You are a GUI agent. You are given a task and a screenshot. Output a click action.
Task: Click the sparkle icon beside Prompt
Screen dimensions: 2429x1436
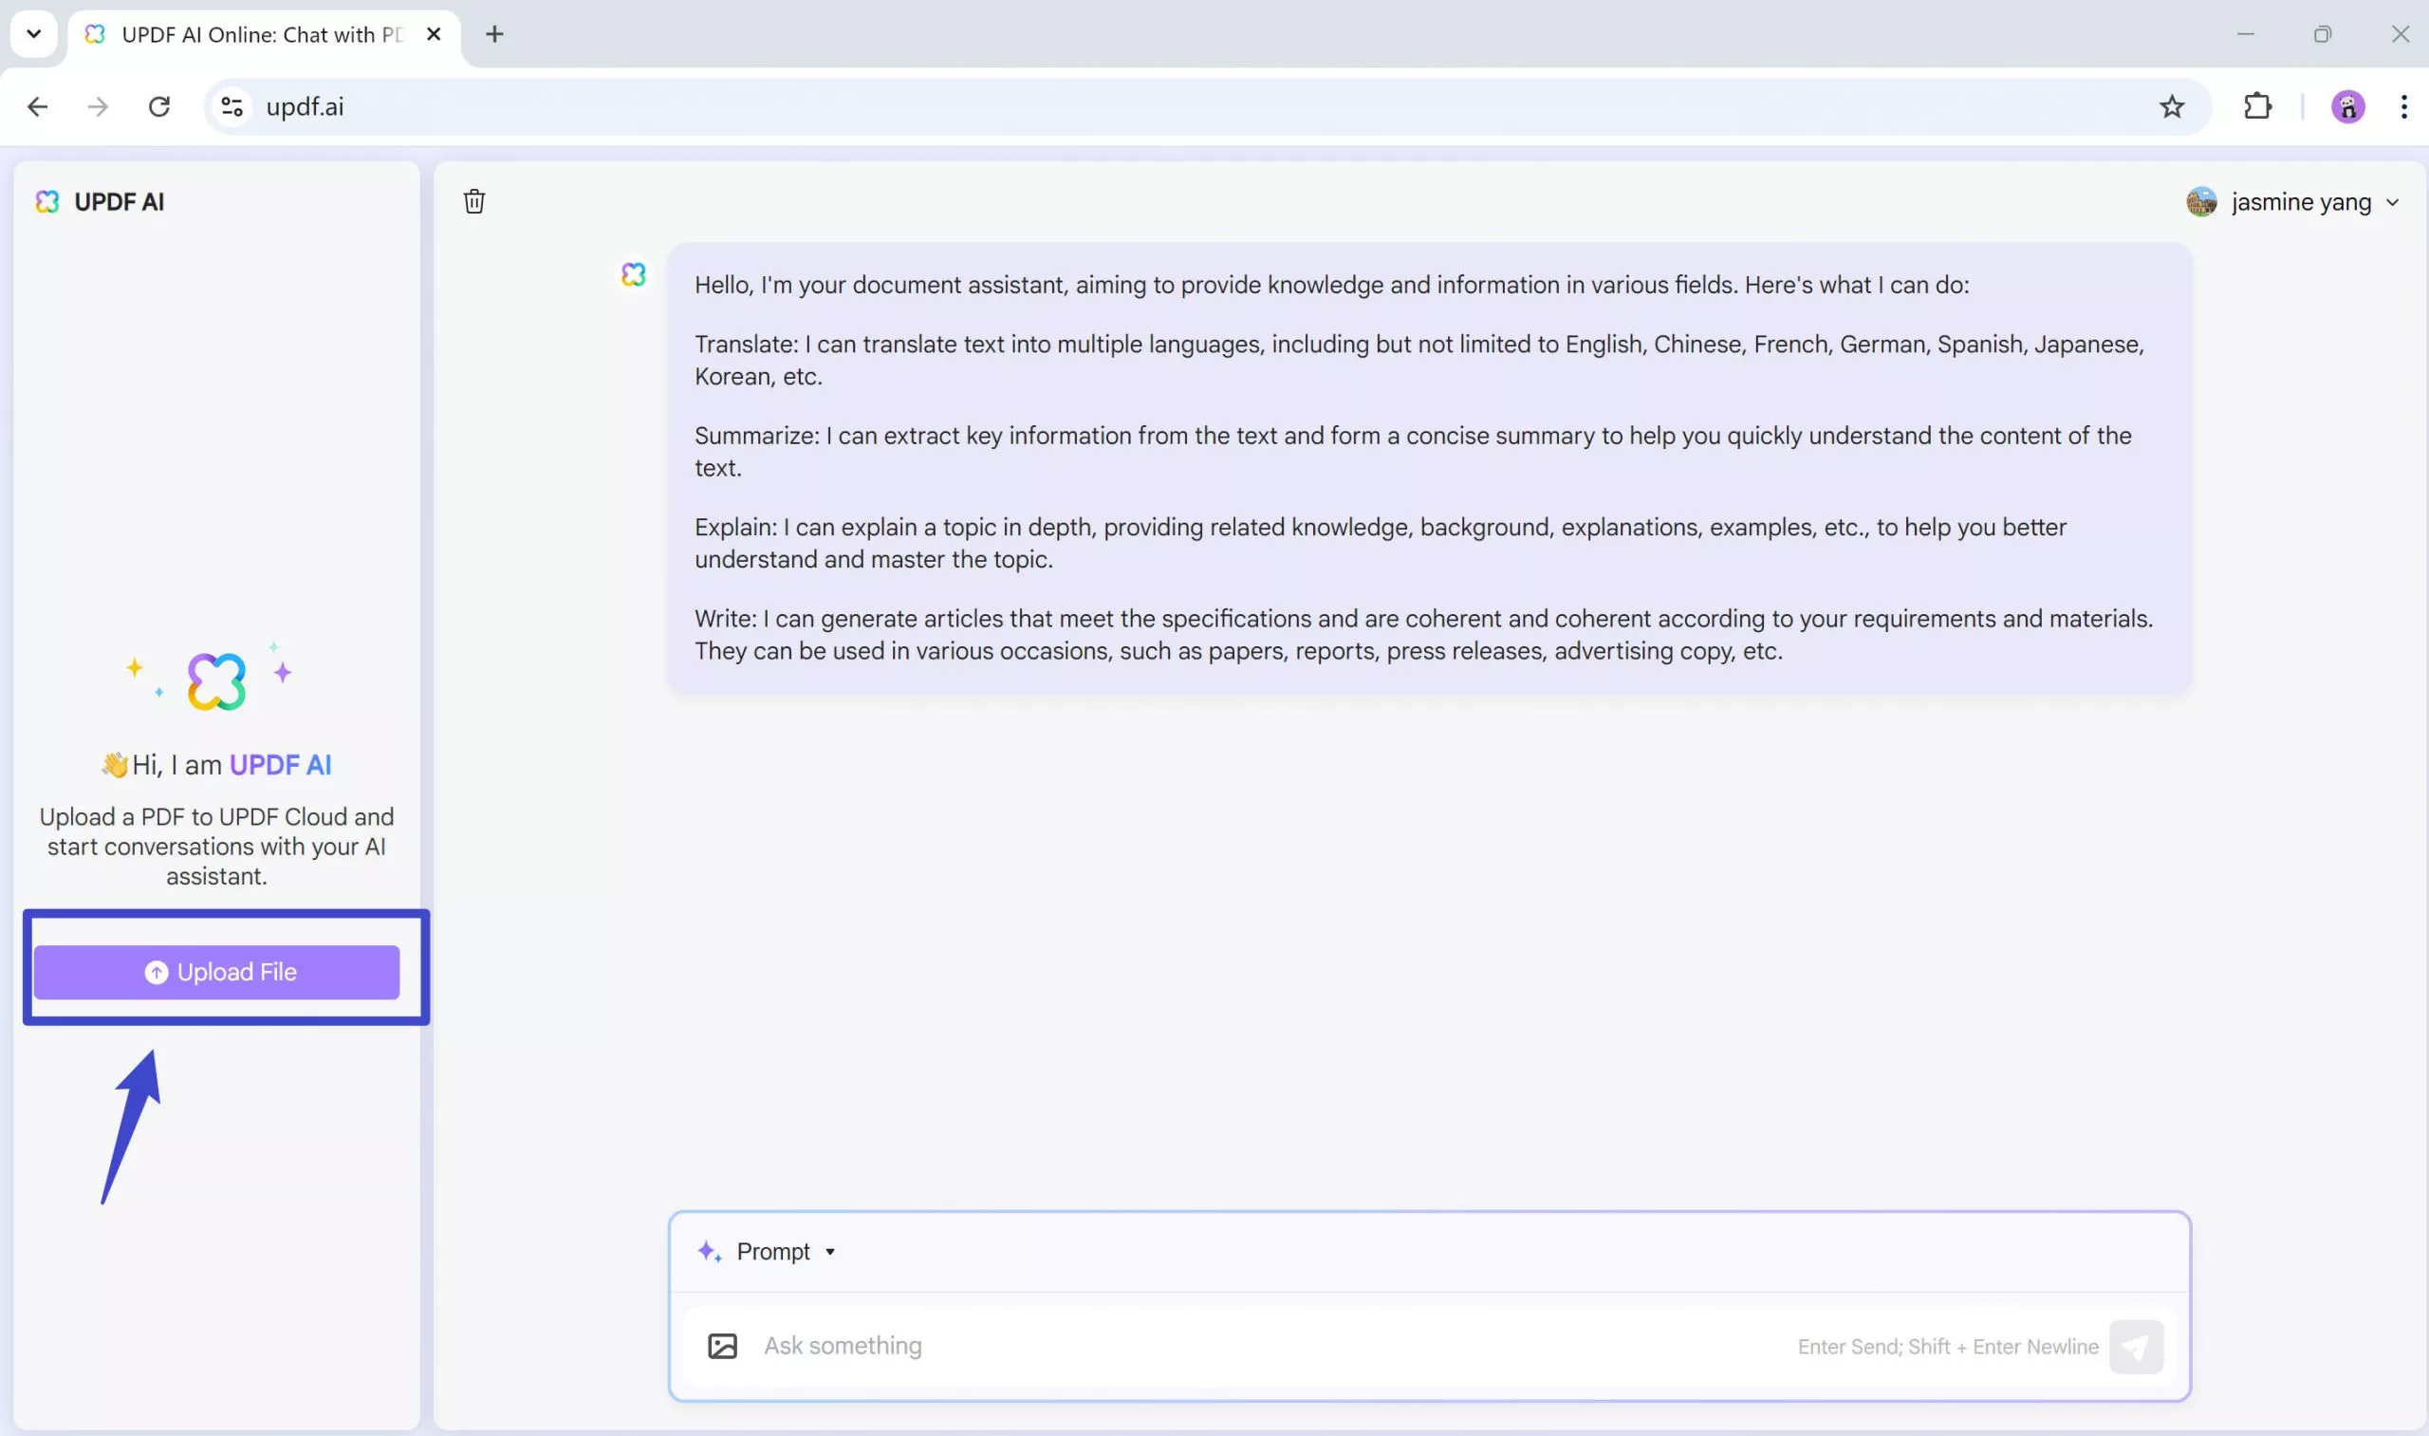pyautogui.click(x=710, y=1251)
